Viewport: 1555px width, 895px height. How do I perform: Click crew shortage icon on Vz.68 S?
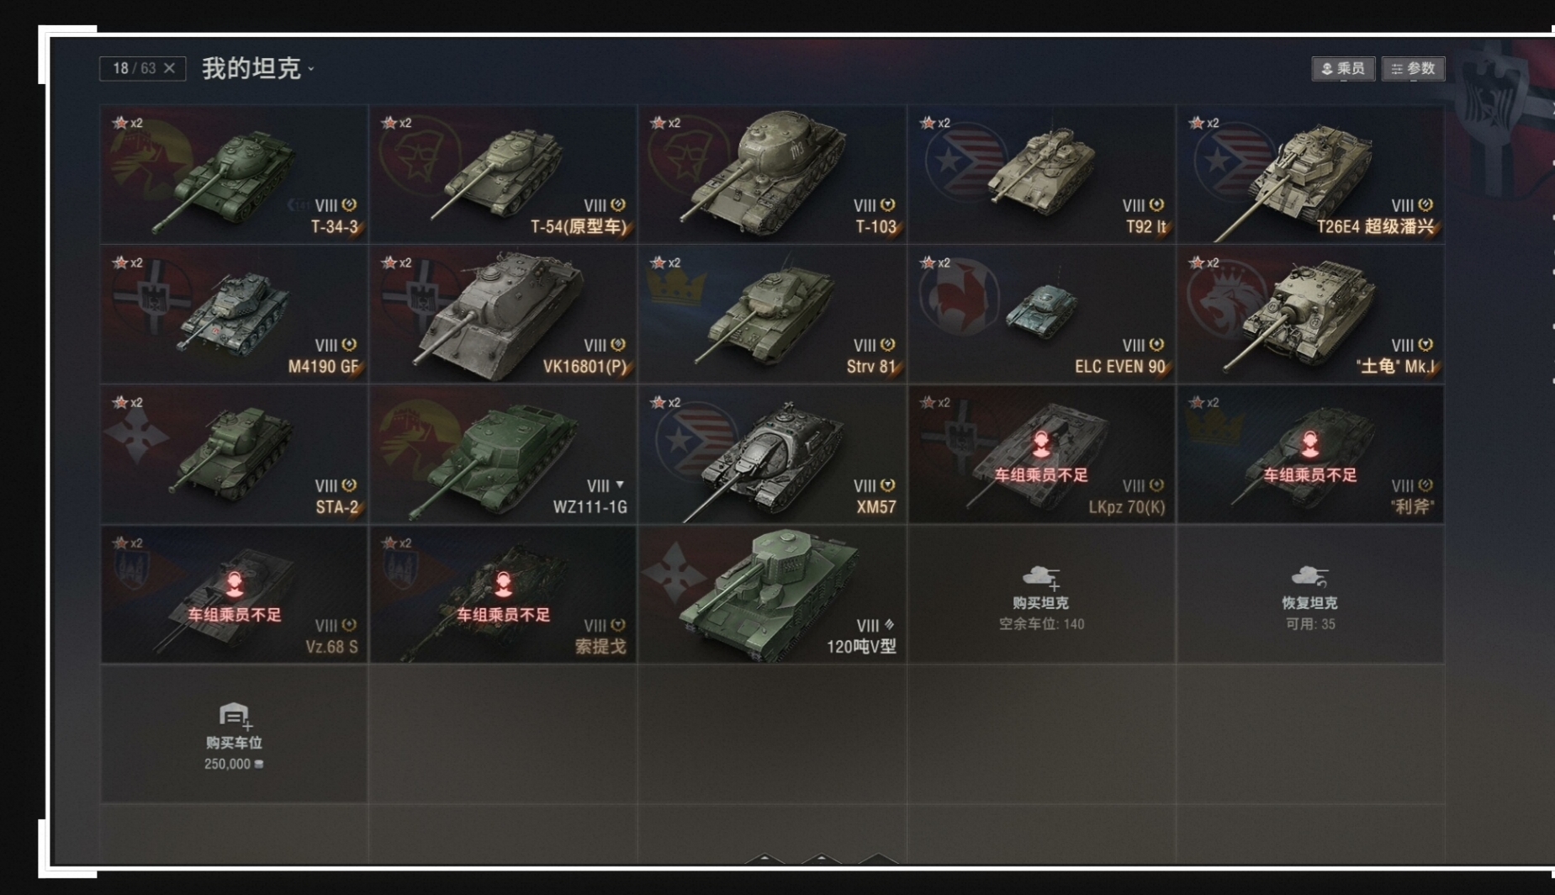click(x=235, y=585)
